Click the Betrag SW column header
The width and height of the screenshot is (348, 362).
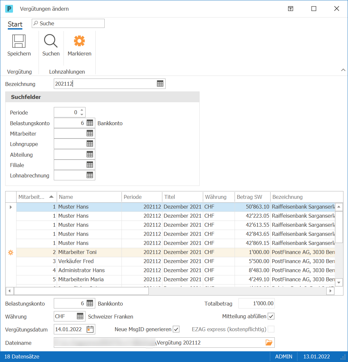[252, 197]
